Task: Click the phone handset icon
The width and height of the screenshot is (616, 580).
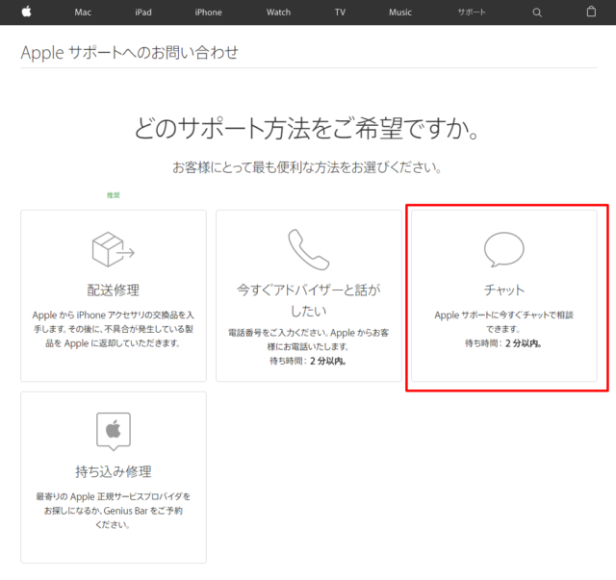Action: (308, 249)
